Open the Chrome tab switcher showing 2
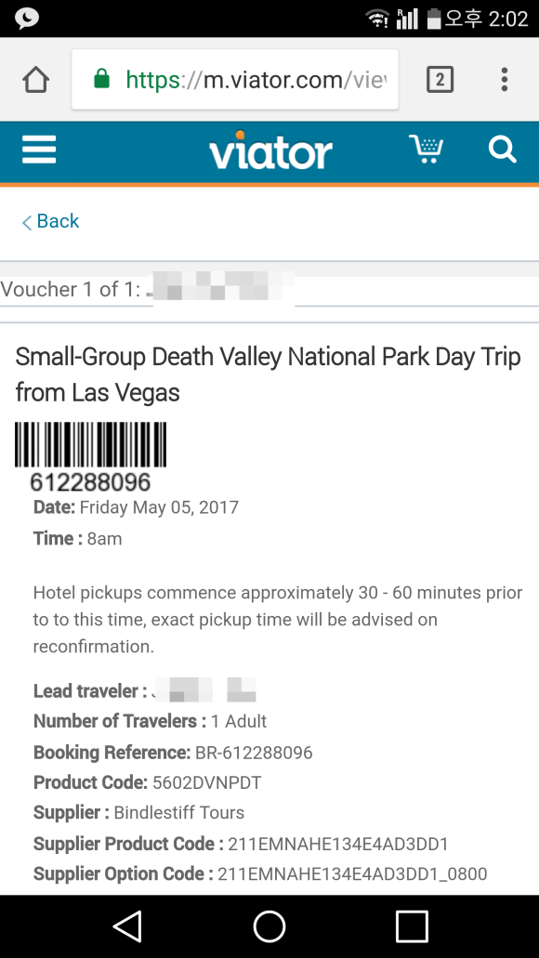The width and height of the screenshot is (539, 958). pos(440,79)
